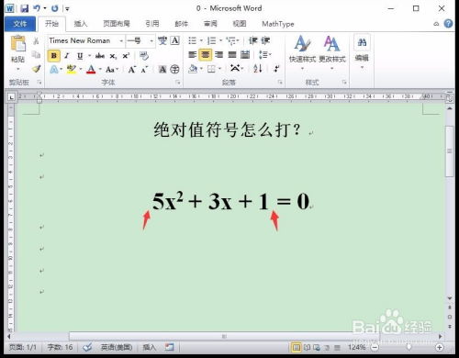Click the 124% zoom level
The width and height of the screenshot is (459, 358).
pyautogui.click(x=357, y=347)
